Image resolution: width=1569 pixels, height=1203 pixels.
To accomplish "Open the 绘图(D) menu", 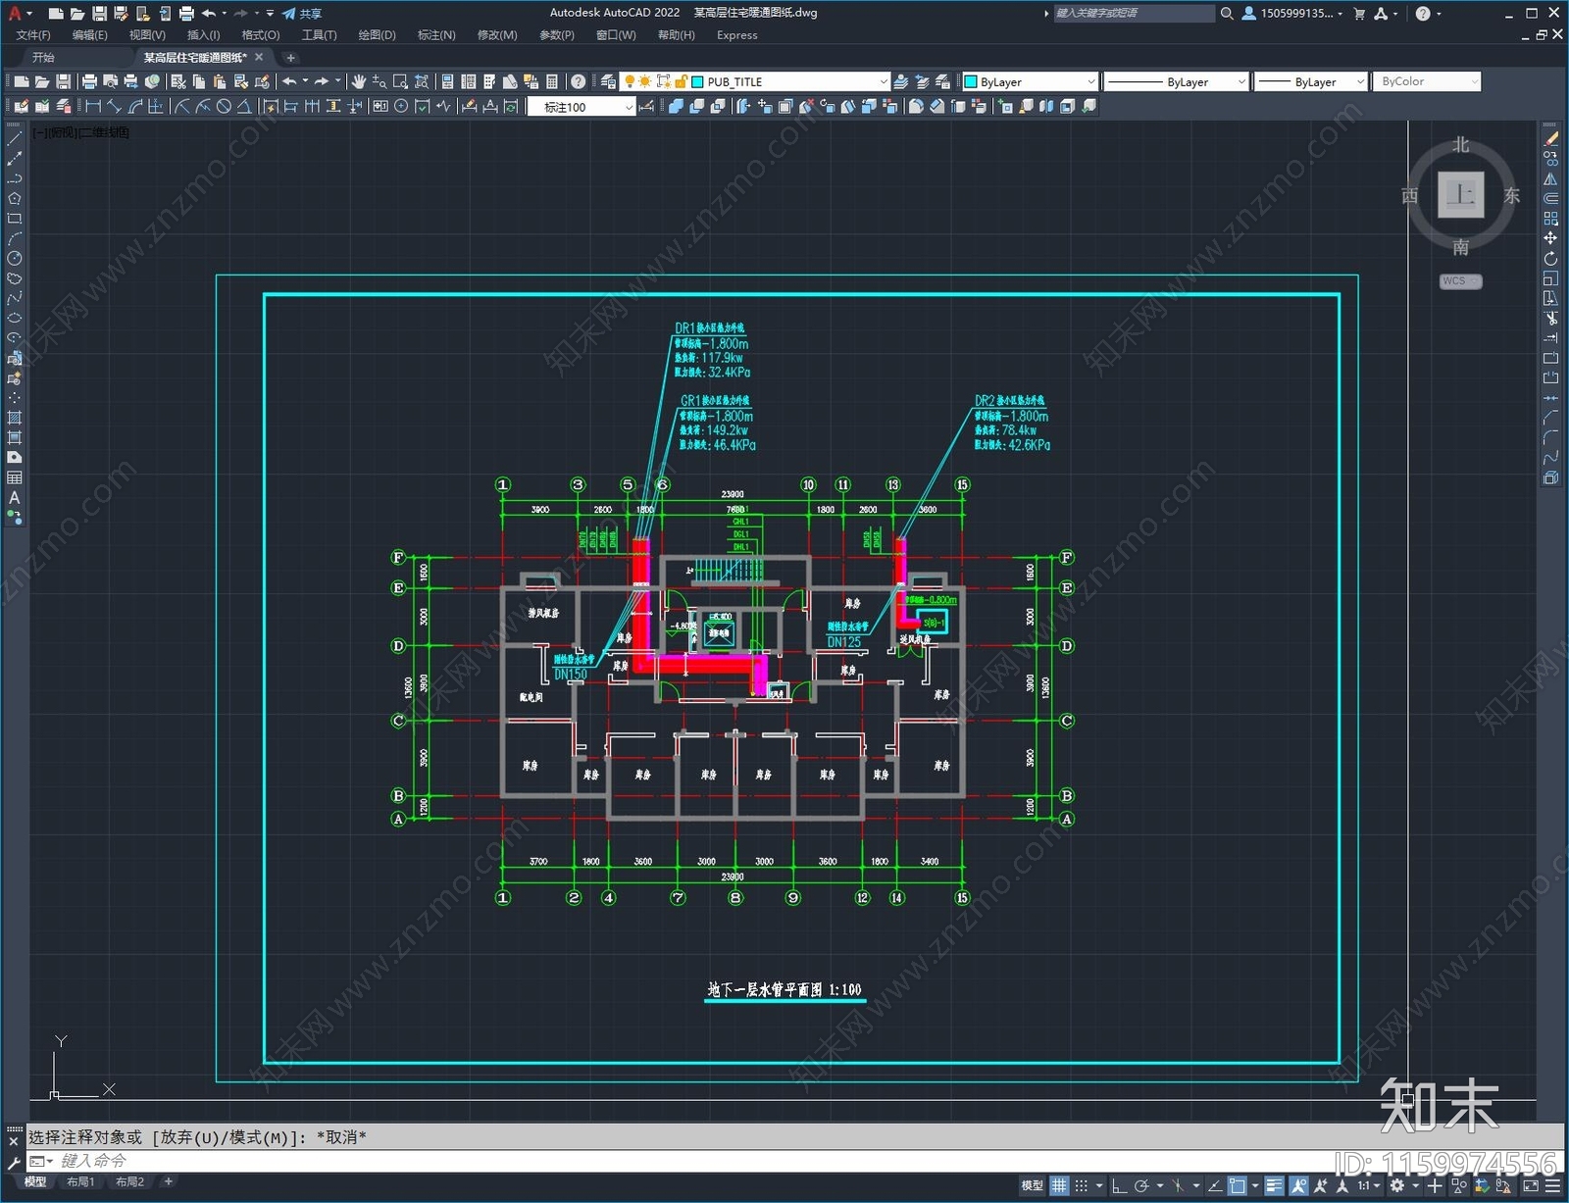I will tap(377, 35).
